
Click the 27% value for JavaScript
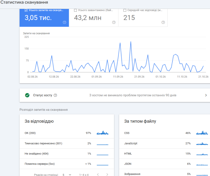(188, 143)
